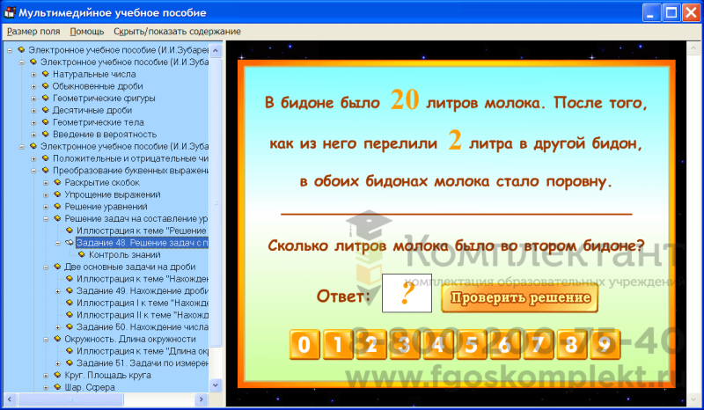Click icon beside Натуральные числа
Viewport: 704px width, 410px height.
tap(46, 74)
